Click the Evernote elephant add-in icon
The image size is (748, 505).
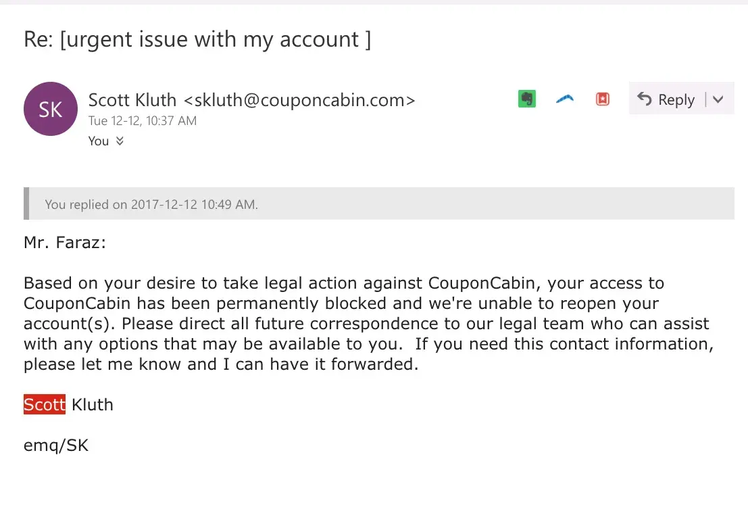(x=527, y=99)
